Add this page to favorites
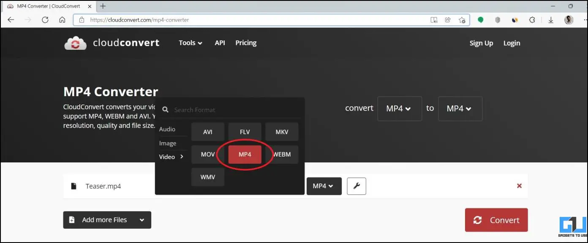The height and width of the screenshot is (243, 588). point(462,19)
